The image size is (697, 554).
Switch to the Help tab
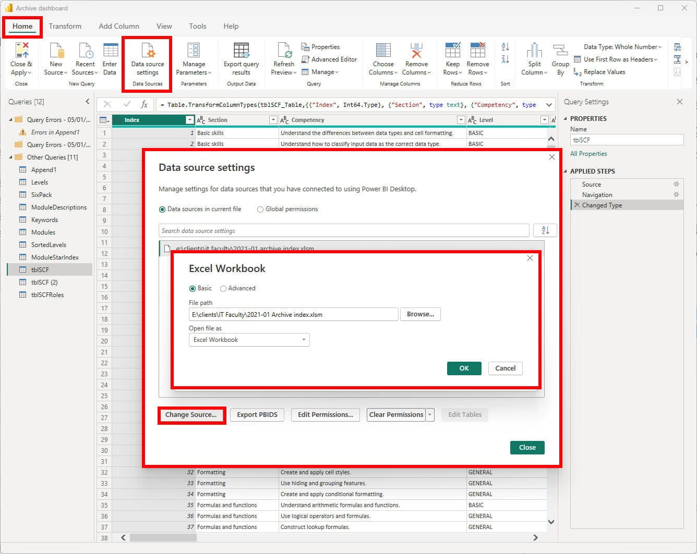(x=231, y=26)
